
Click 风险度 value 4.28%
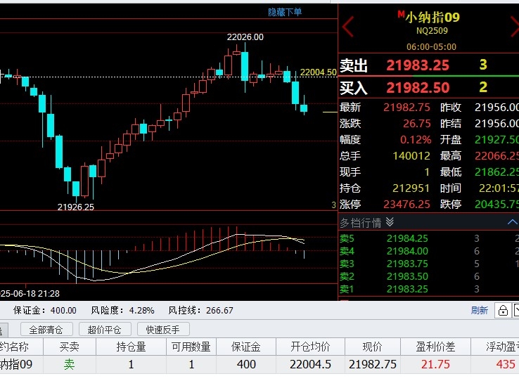141,310
